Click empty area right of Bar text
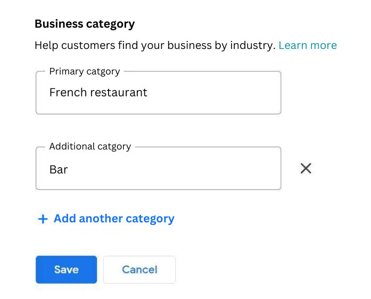The height and width of the screenshot is (299, 371). [176, 170]
